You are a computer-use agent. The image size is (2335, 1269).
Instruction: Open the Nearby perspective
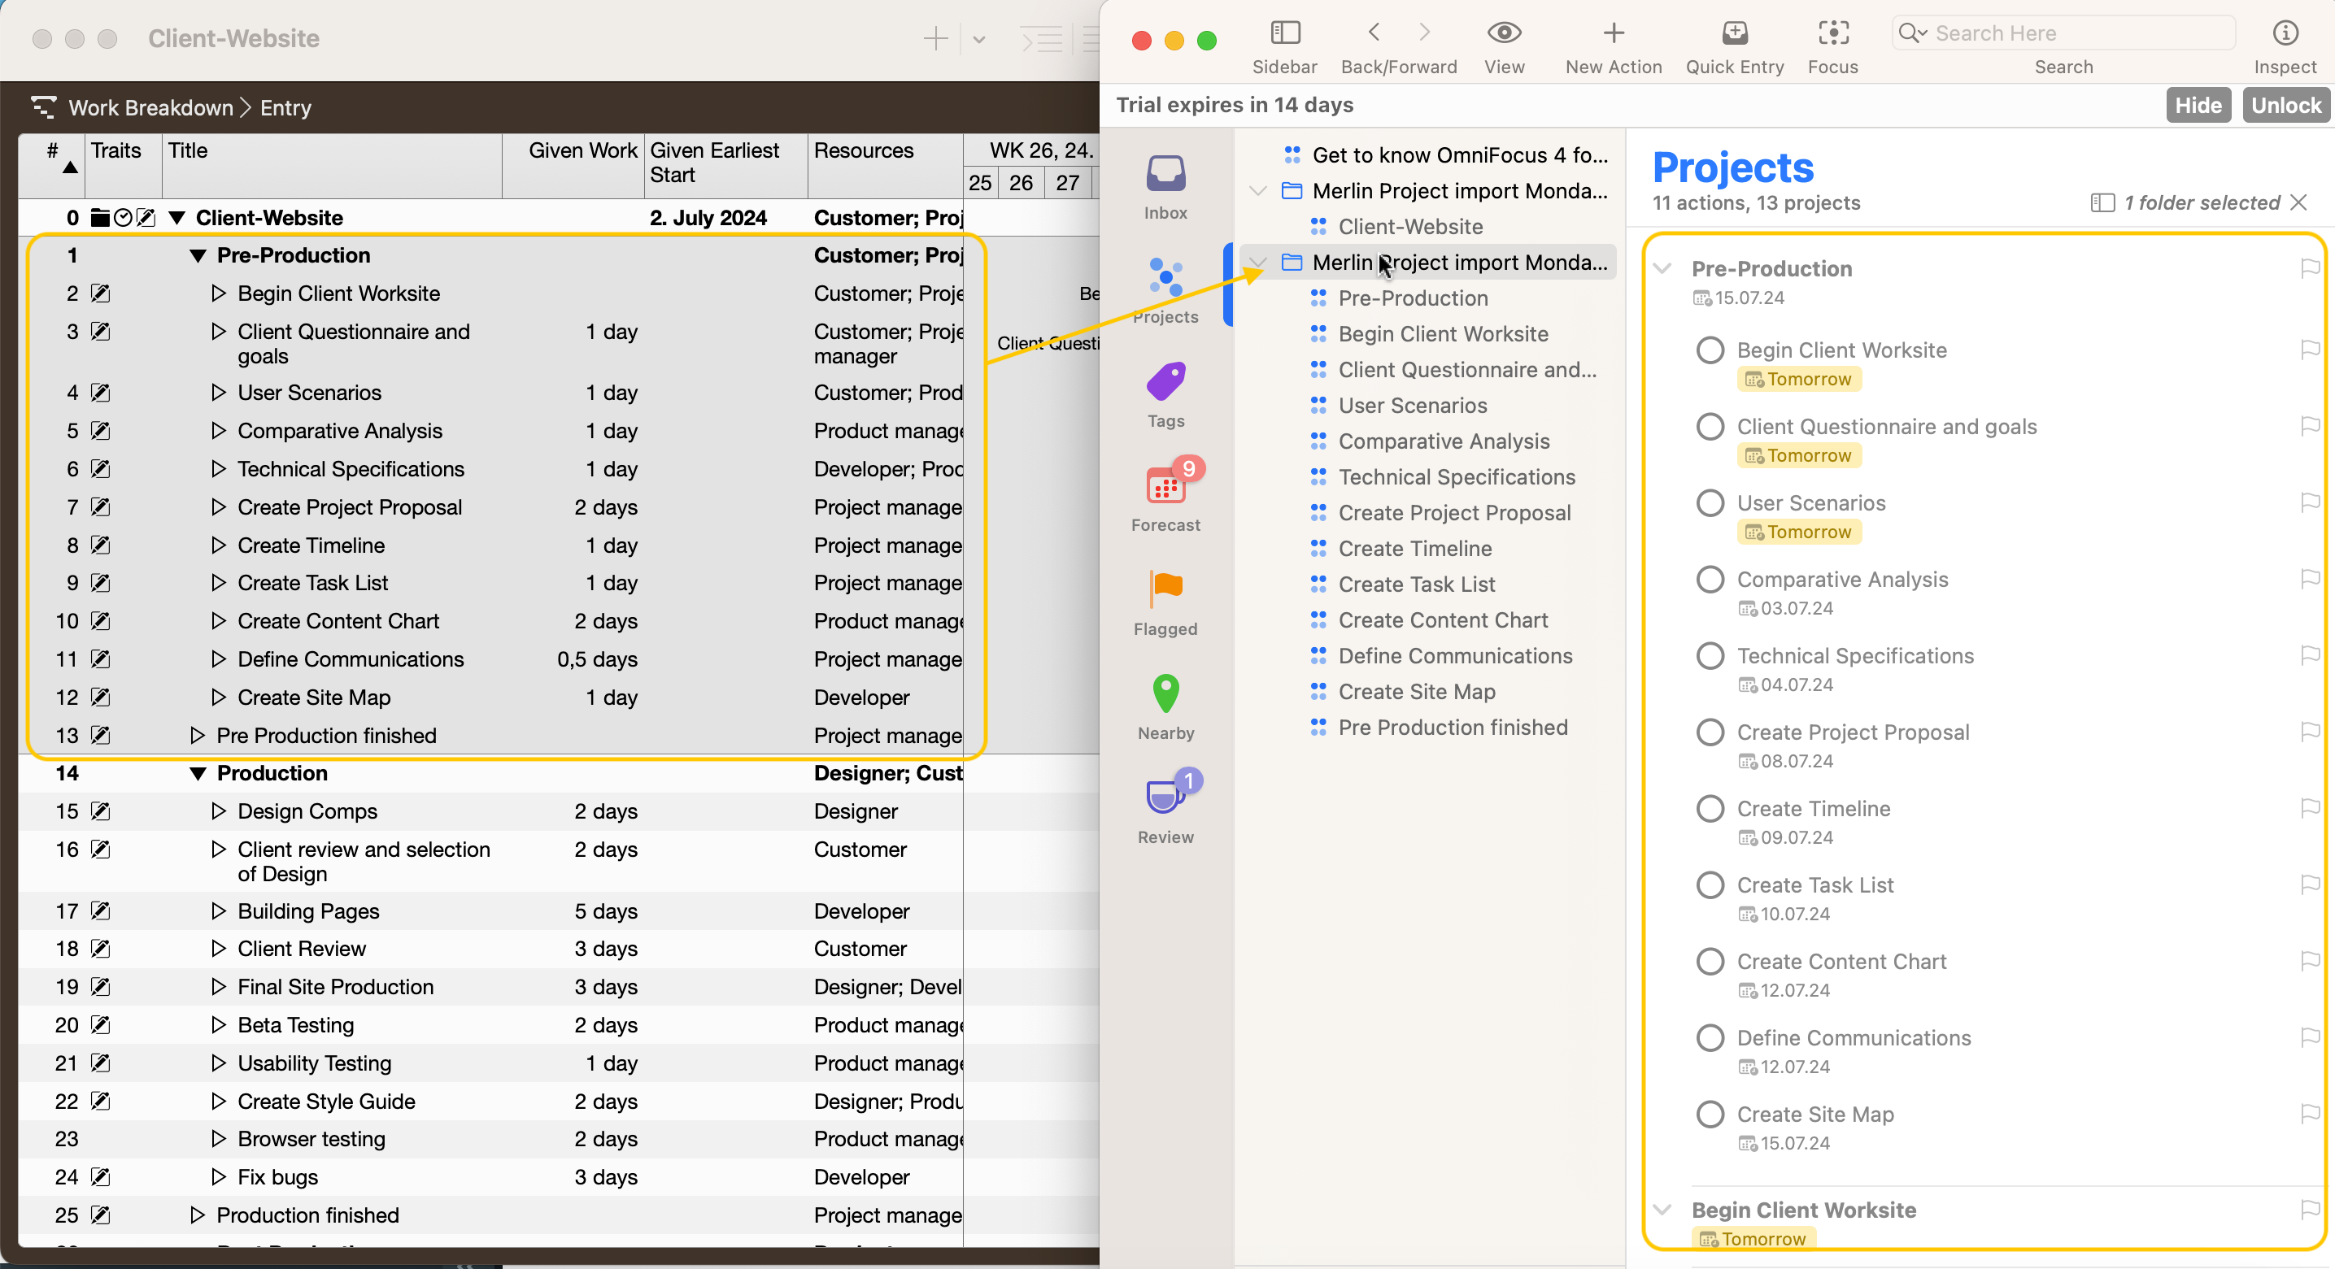tap(1165, 708)
